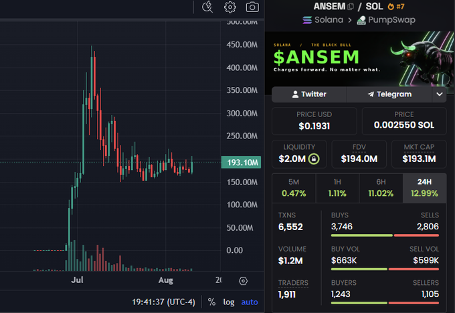Expand more social links chevron
Image resolution: width=455 pixels, height=313 pixels.
pos(440,94)
